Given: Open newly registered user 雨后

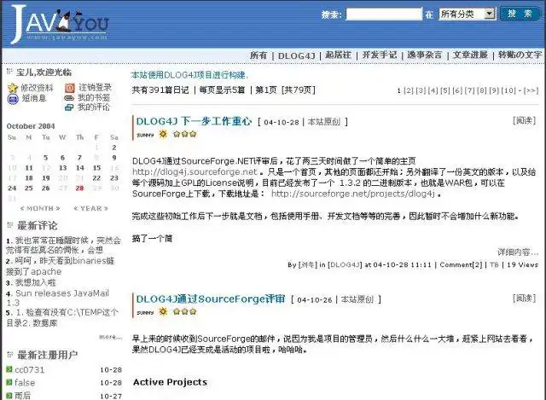Looking at the screenshot, I should point(23,396).
